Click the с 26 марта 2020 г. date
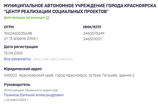Viewport: 158px width, 104px height. pos(16,100)
